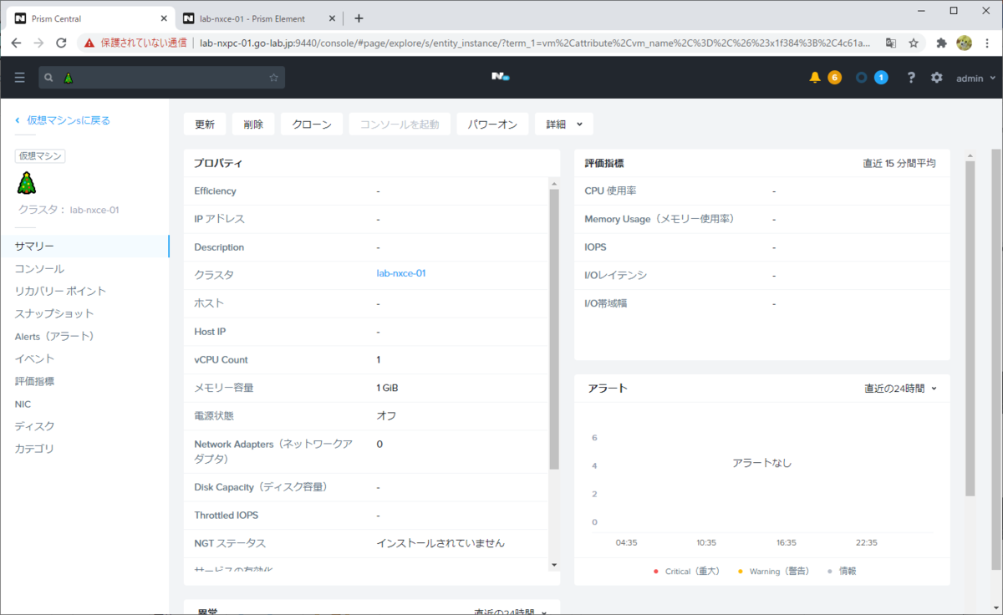Click Warning（警告）legend entry

click(774, 572)
